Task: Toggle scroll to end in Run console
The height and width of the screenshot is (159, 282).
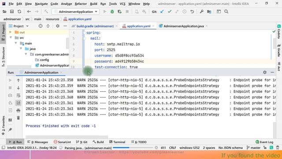Action: click(x=19, y=103)
